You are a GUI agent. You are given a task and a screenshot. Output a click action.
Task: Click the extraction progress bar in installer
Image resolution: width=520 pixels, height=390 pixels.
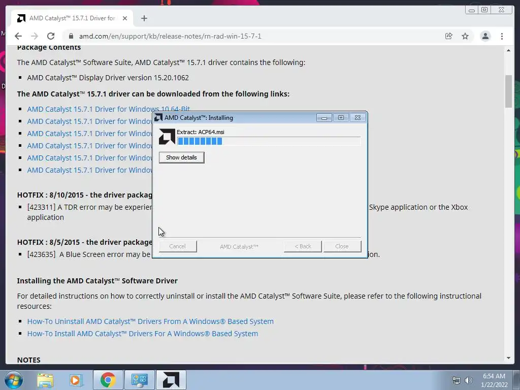269,141
